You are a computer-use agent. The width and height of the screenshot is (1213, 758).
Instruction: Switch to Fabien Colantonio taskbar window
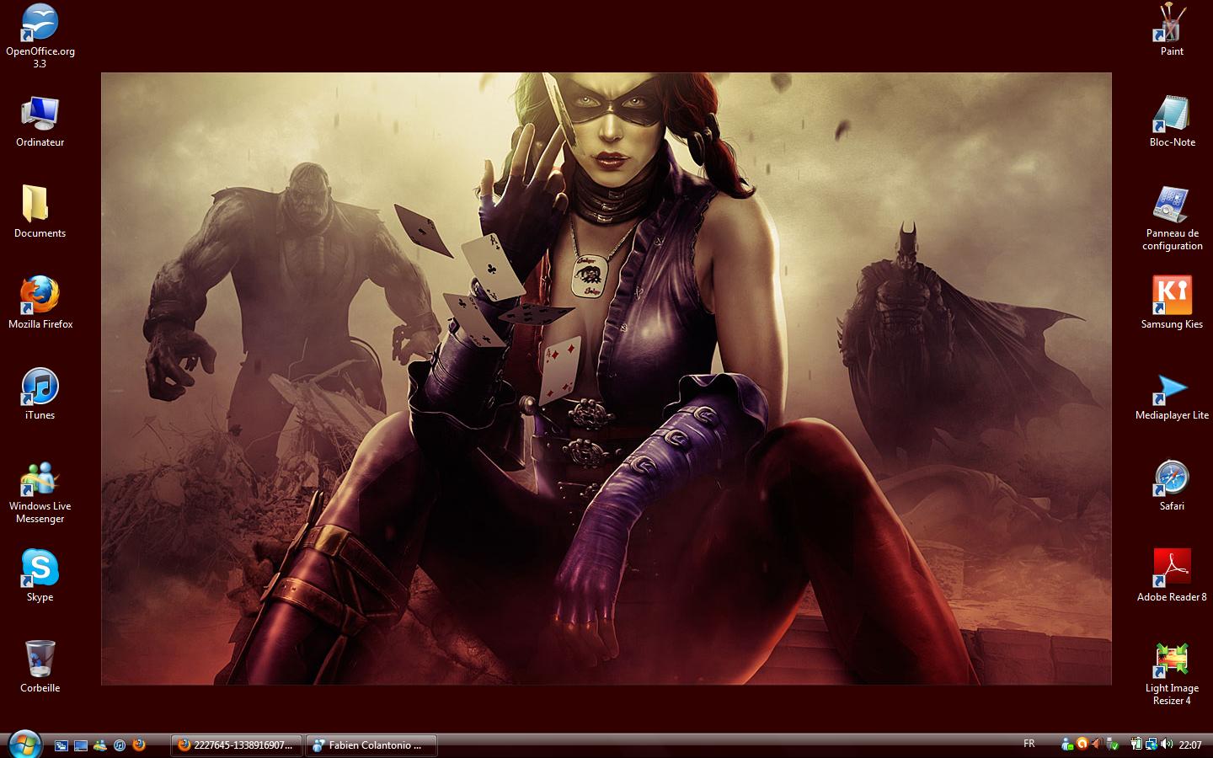coord(371,745)
